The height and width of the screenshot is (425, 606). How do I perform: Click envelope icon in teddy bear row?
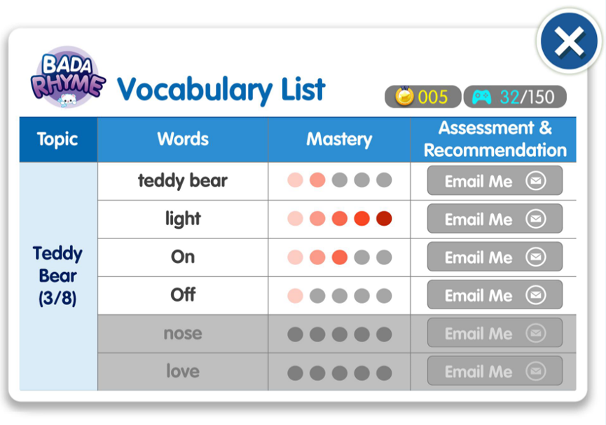pyautogui.click(x=535, y=181)
